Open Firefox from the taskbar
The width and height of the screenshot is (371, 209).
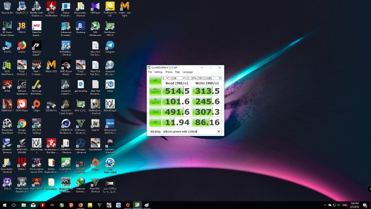coord(81,205)
